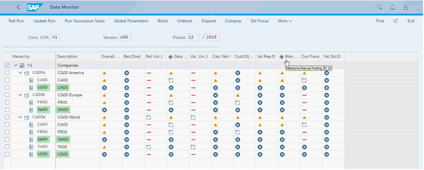Image resolution: width=424 pixels, height=170 pixels.
Task: Click the Bal.Cfwd column header
Action: coord(133,57)
